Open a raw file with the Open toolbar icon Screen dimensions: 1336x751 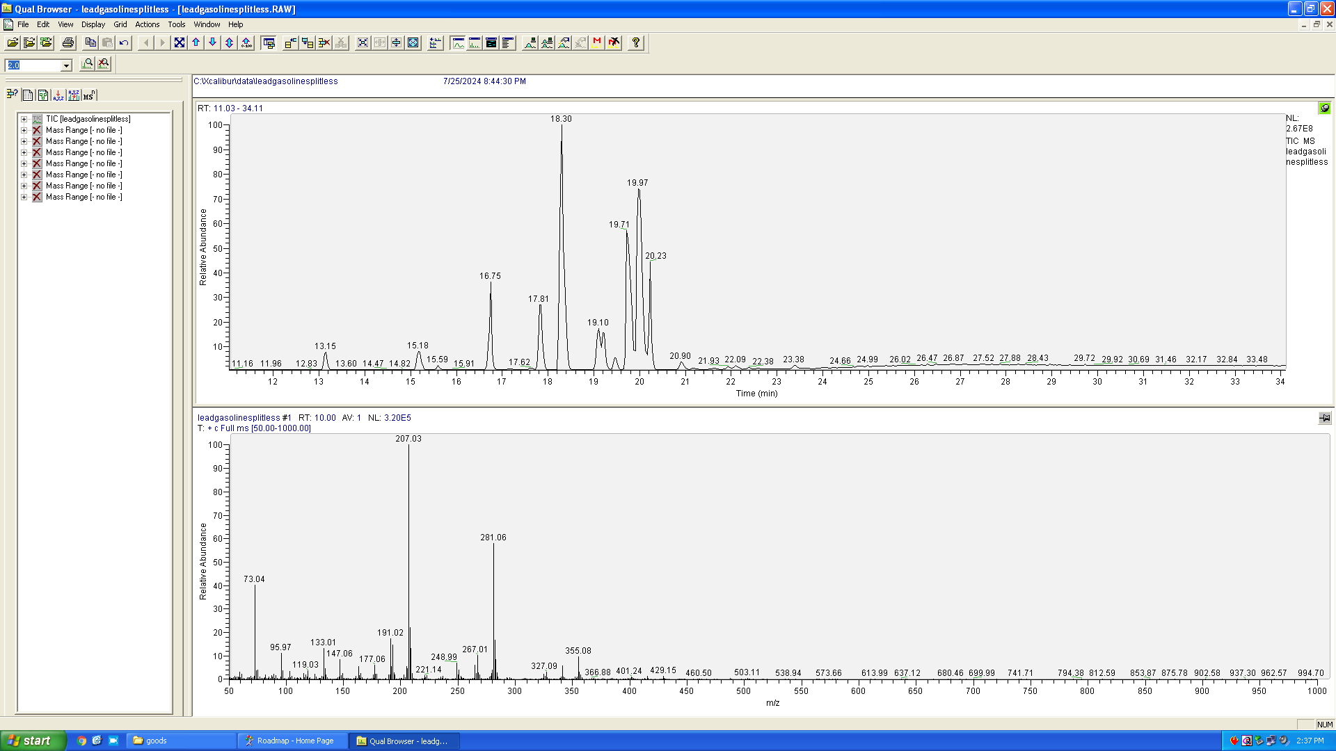(13, 43)
